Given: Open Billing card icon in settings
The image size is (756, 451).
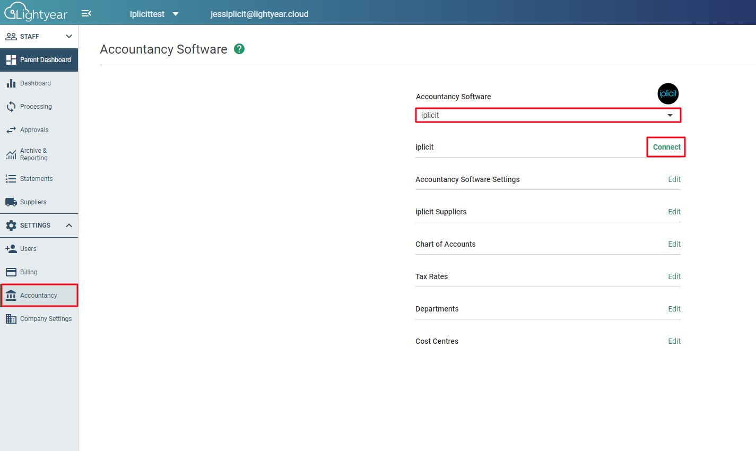Looking at the screenshot, I should [x=11, y=272].
